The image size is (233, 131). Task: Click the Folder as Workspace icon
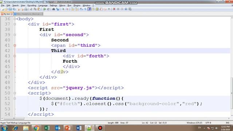click(x=105, y=9)
